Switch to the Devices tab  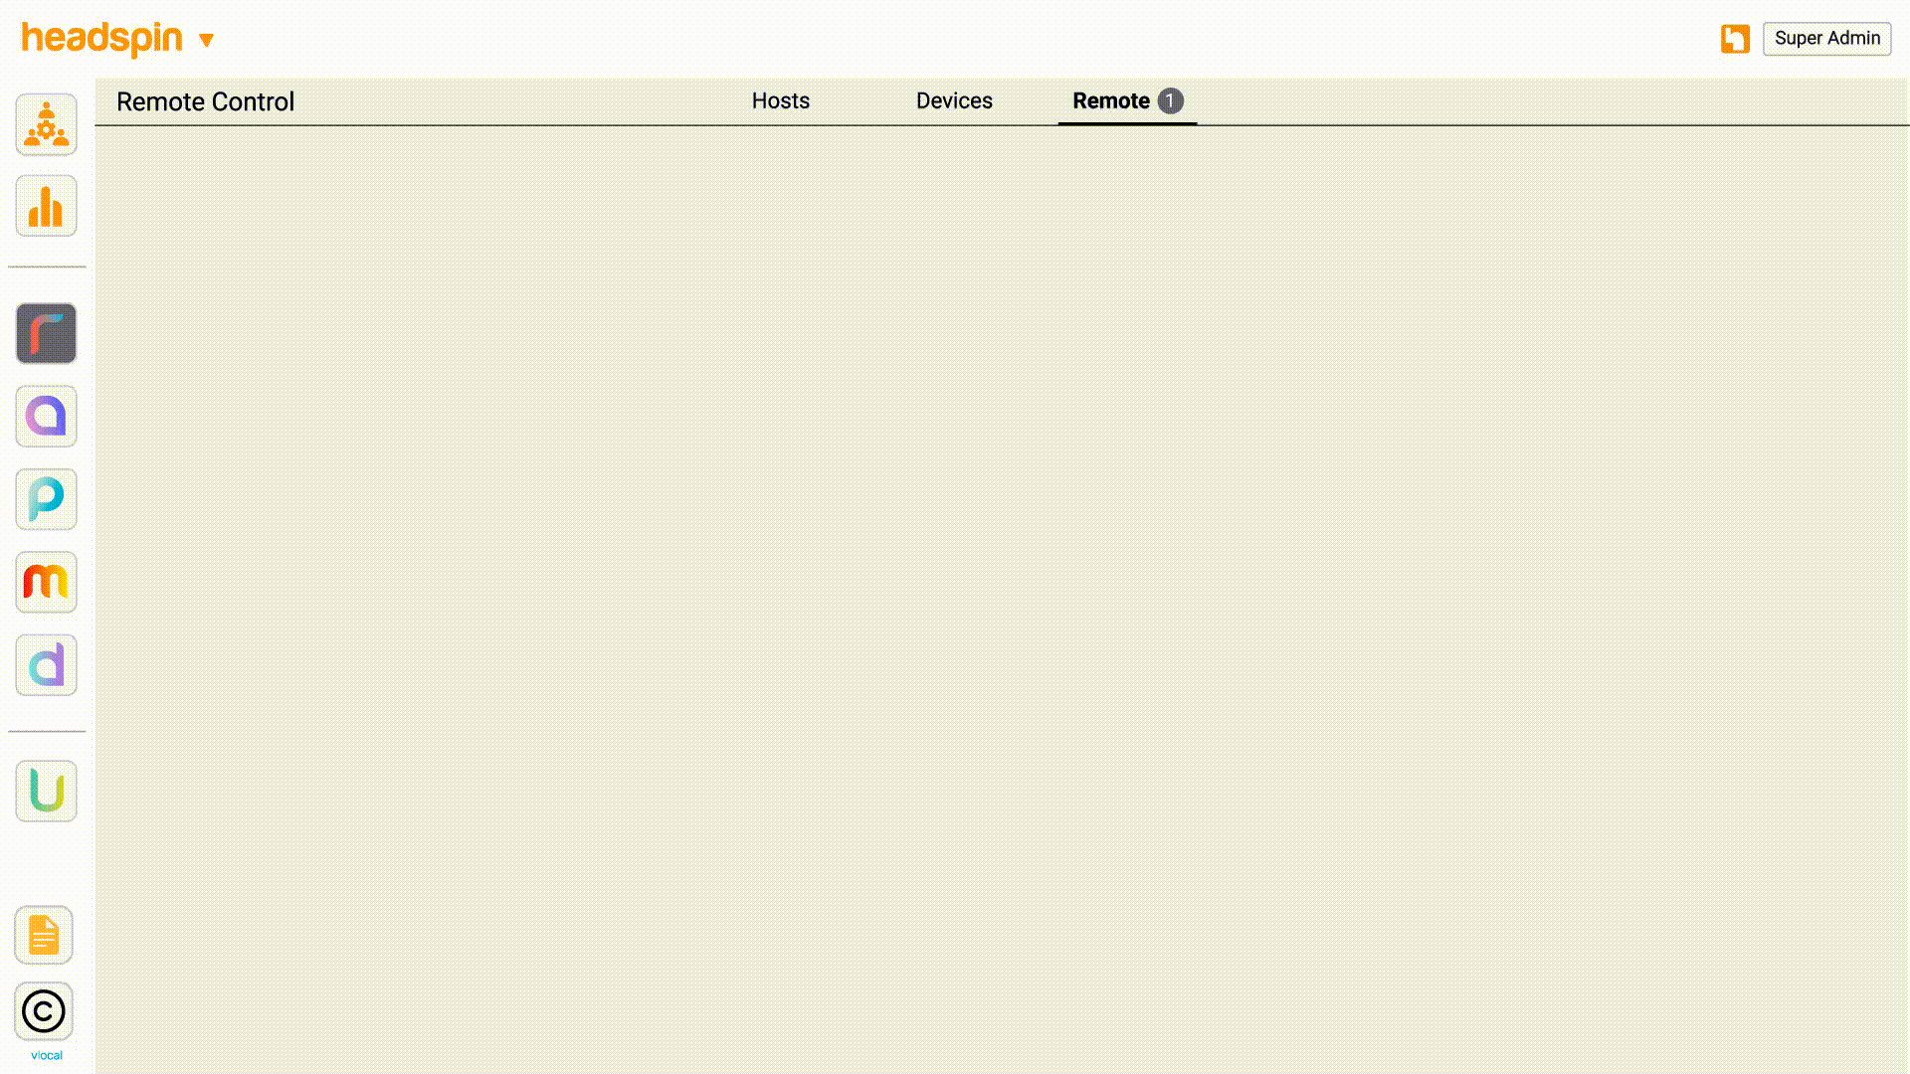[x=953, y=100]
